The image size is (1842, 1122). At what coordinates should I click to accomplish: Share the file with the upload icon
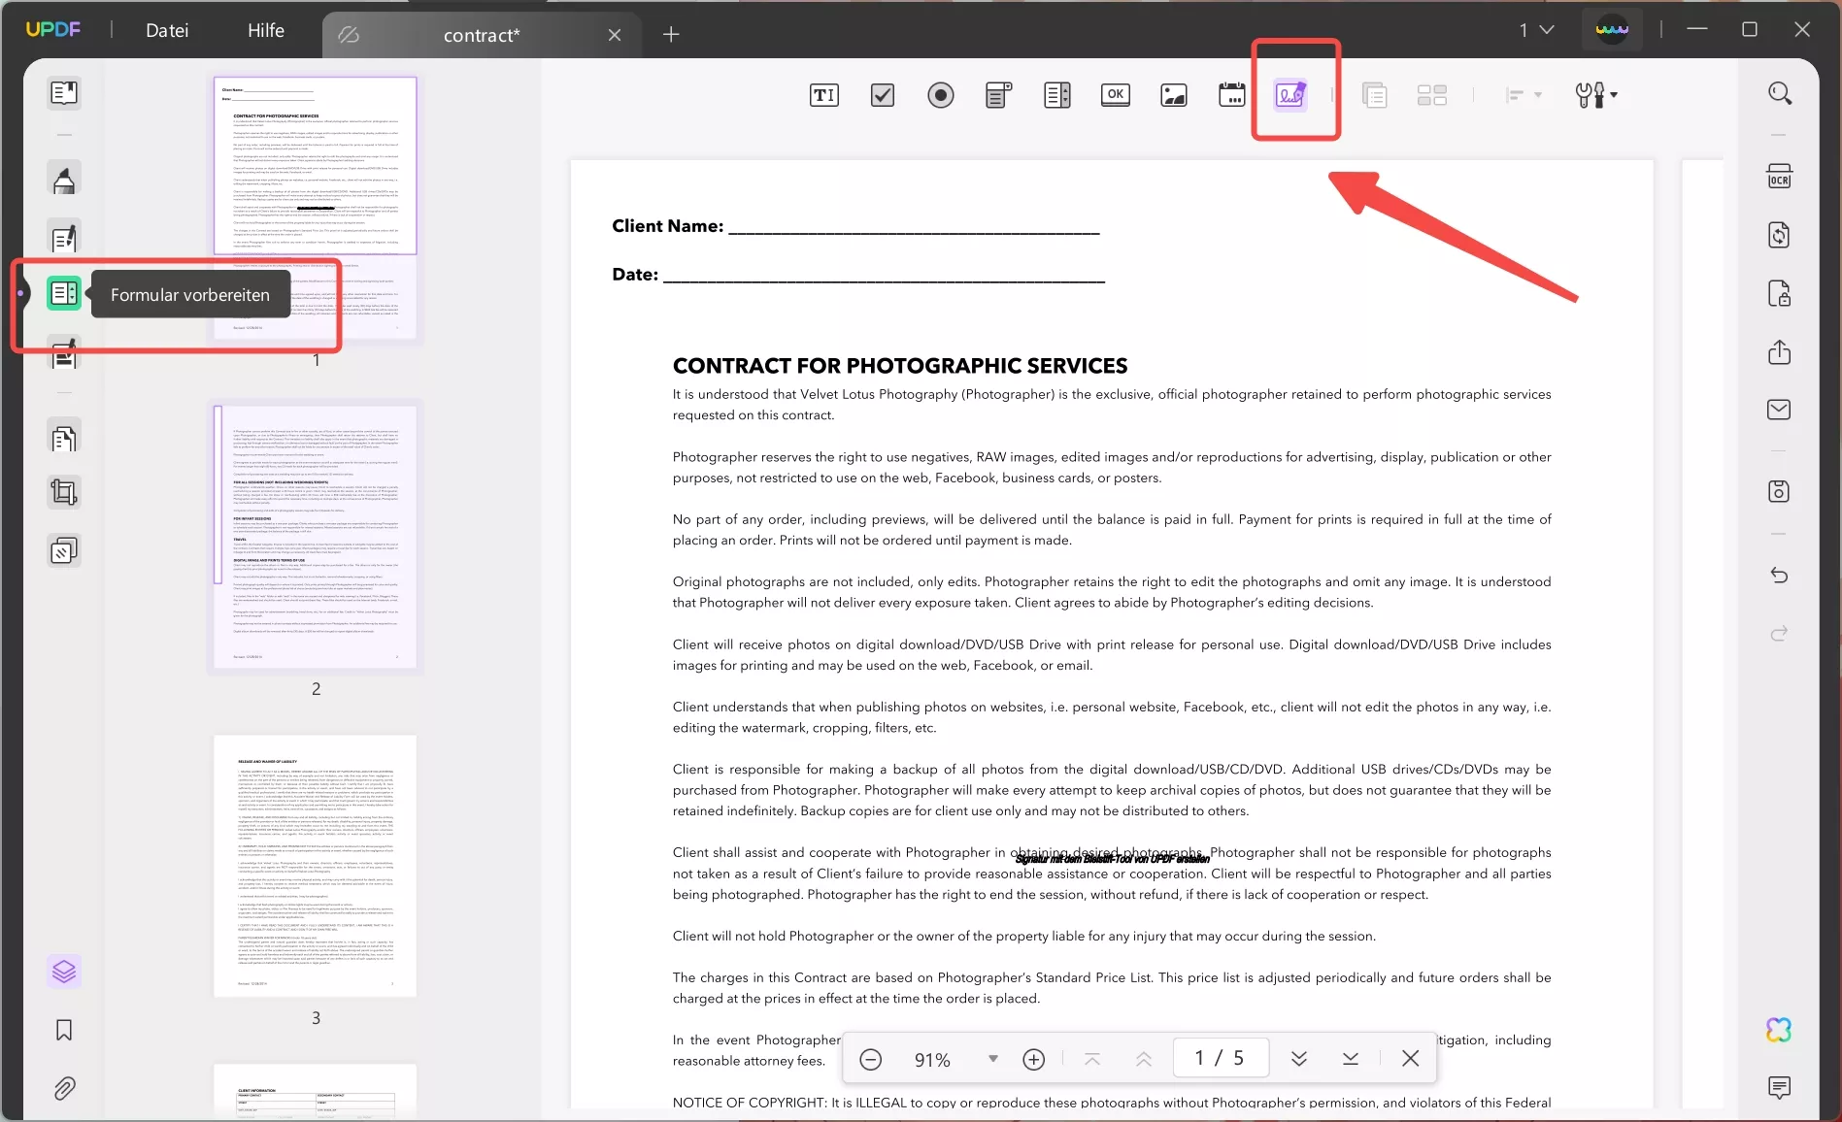1779,351
